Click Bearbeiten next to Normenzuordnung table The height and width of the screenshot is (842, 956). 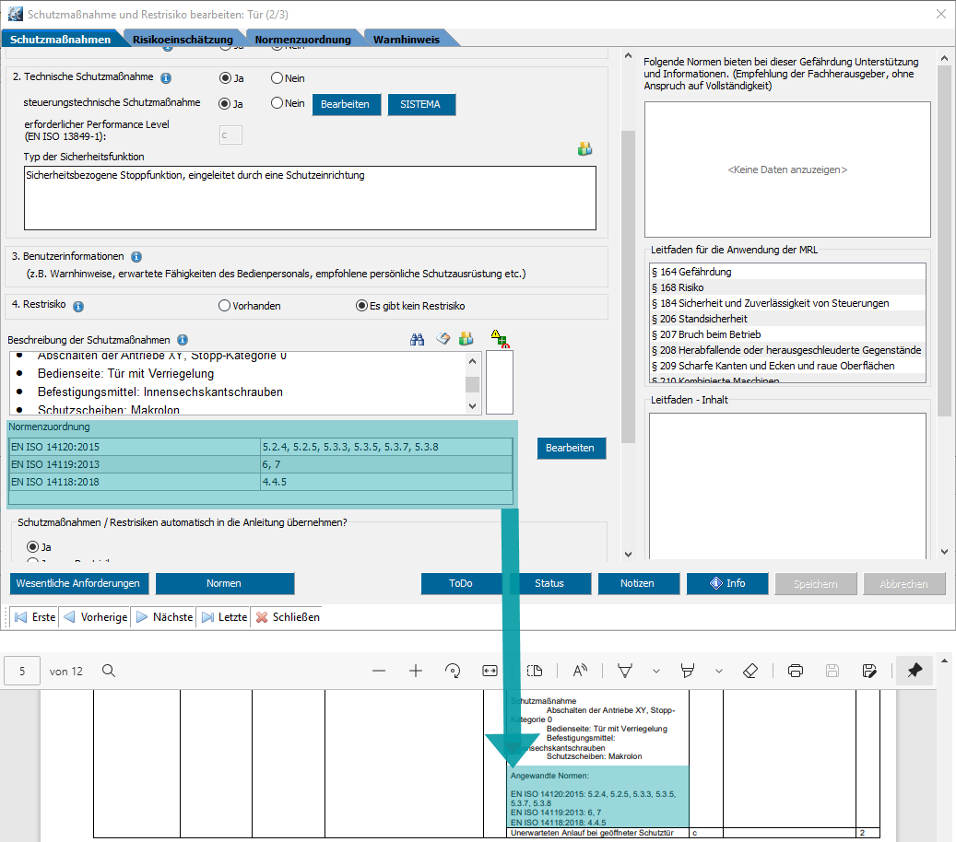click(x=572, y=448)
